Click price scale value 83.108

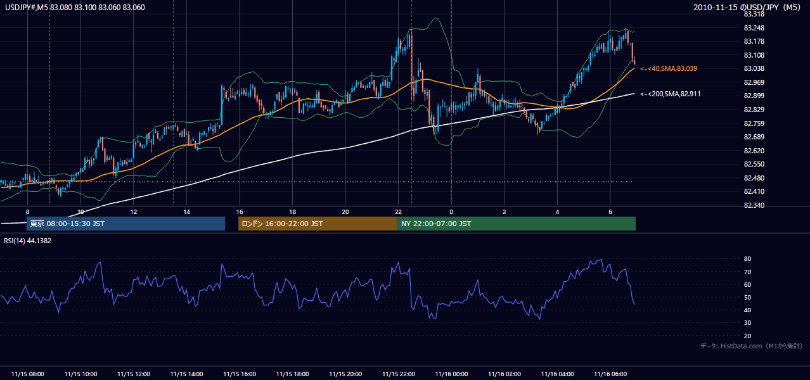pos(754,55)
